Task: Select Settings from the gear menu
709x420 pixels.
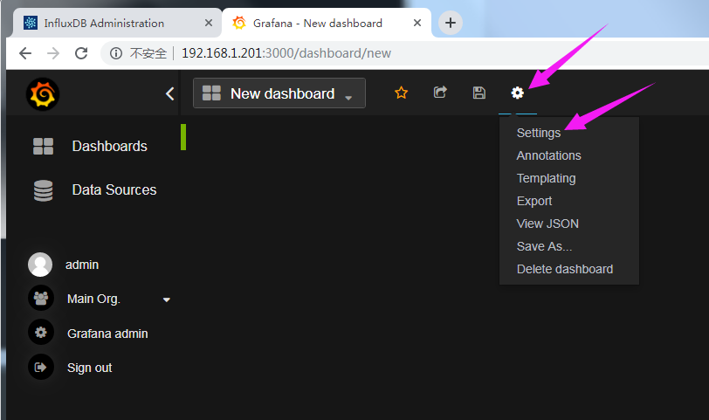Action: (x=539, y=133)
